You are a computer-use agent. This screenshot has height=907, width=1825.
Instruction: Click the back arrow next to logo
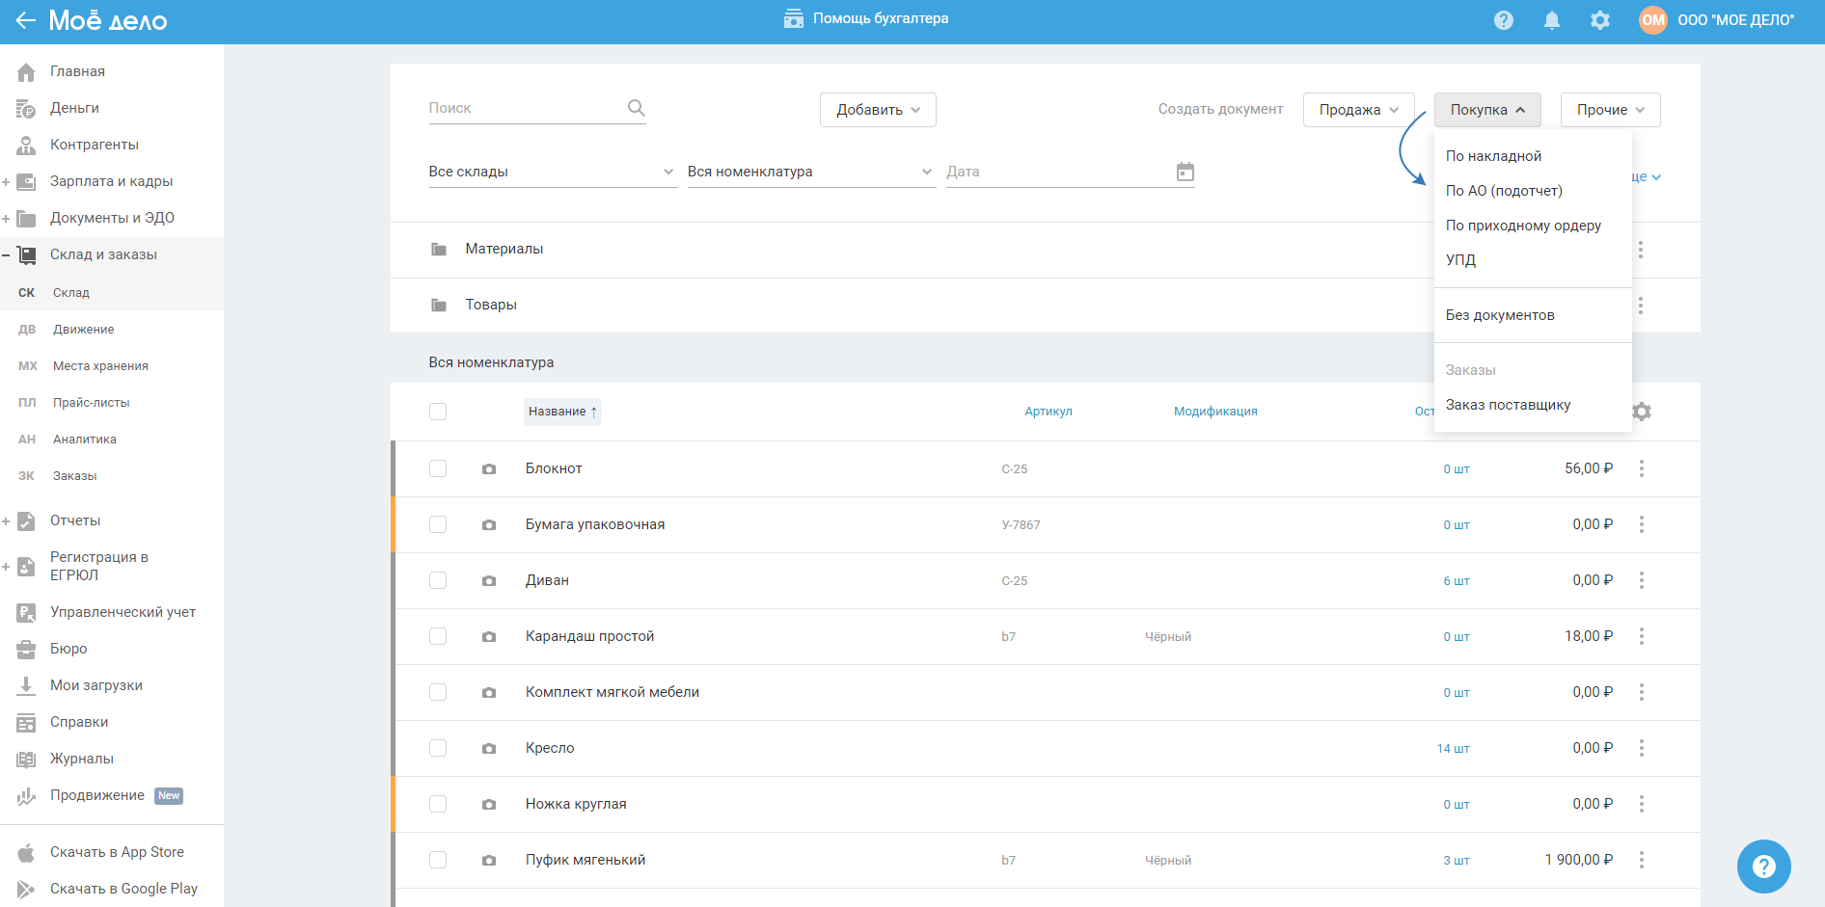pos(25,20)
